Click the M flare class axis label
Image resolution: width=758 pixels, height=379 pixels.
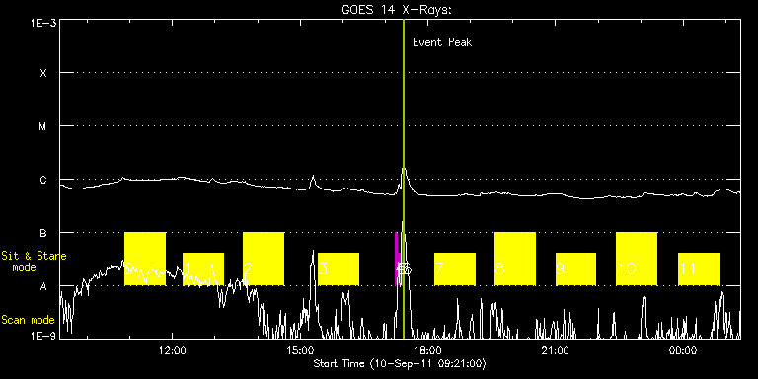click(43, 126)
